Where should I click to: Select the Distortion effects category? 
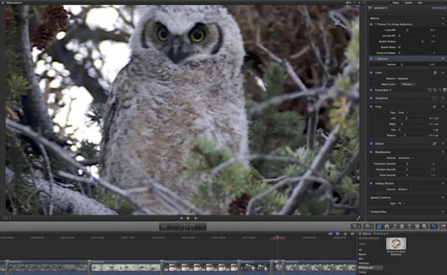pos(364,263)
